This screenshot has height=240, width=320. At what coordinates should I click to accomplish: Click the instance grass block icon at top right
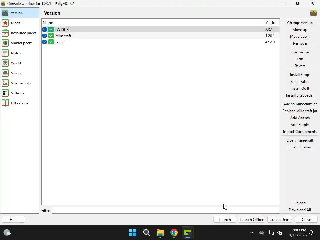[313, 13]
